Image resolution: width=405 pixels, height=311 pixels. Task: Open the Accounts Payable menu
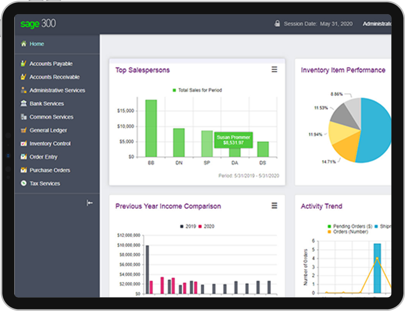pyautogui.click(x=51, y=64)
